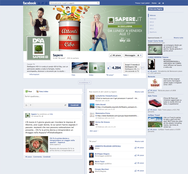The image size is (188, 174).
Task: Open account settings gear in top bar
Action: [x=162, y=3]
